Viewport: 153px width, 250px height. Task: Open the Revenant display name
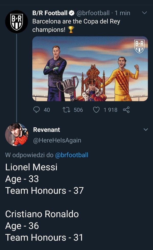[47, 130]
